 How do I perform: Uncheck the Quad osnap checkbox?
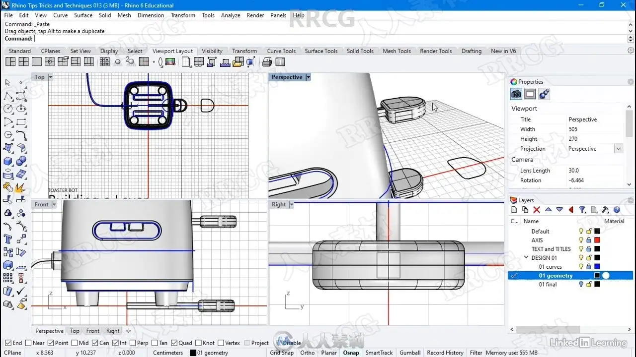point(174,343)
